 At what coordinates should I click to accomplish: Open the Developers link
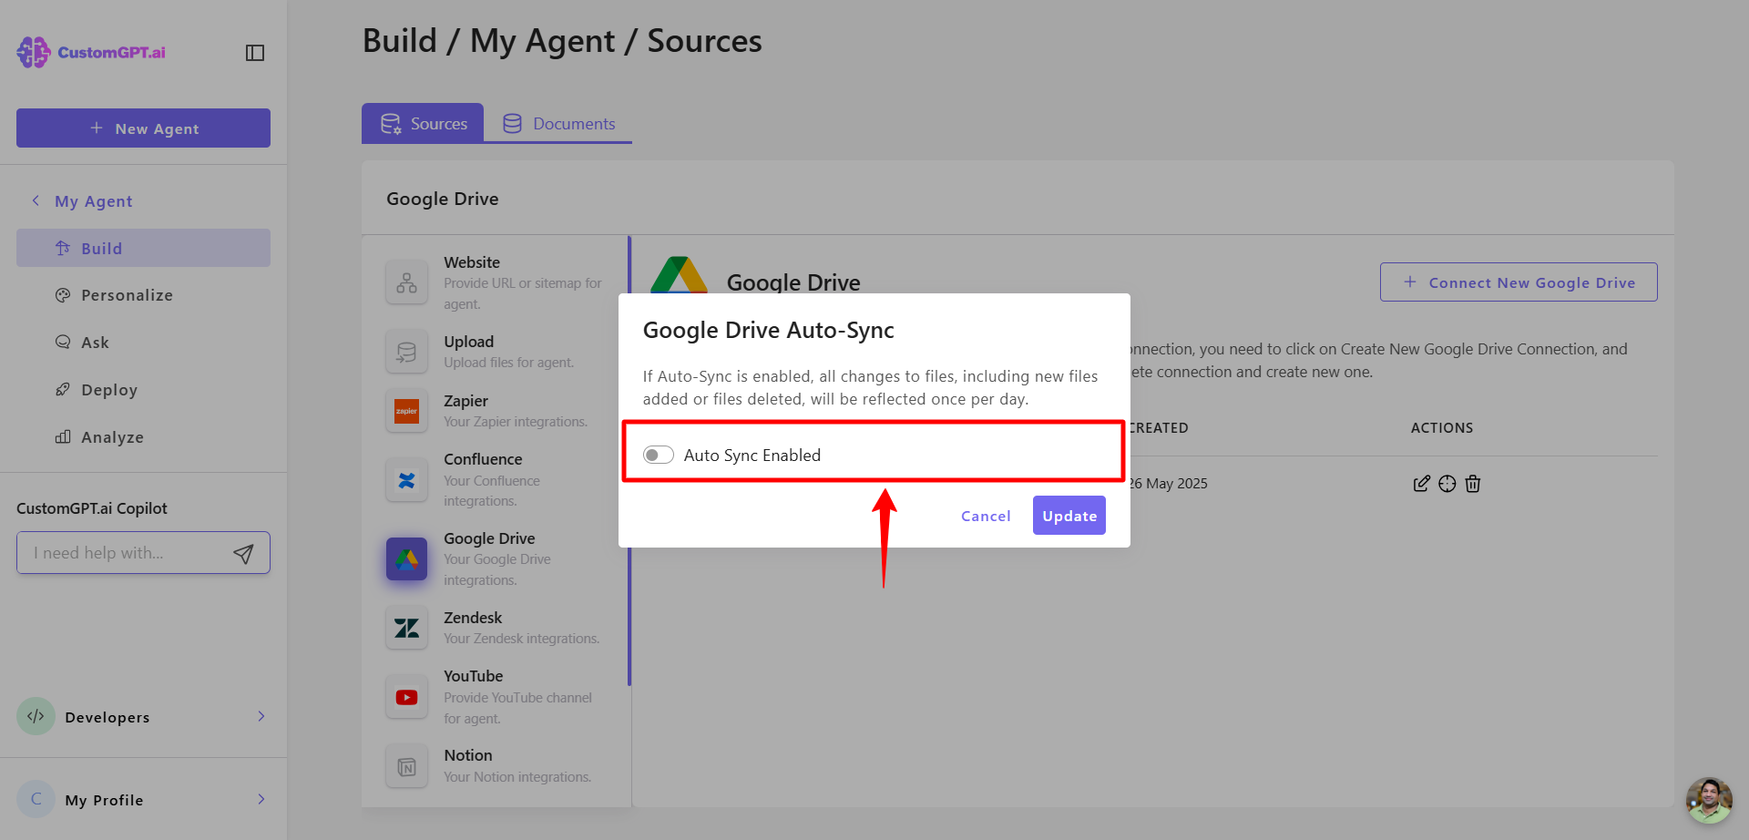click(107, 717)
